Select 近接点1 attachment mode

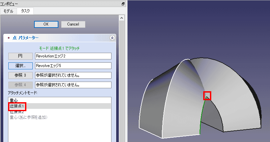60,106
